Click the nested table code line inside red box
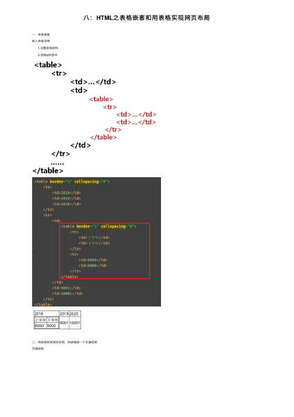Screen dimensions: 294x417 click(99, 226)
